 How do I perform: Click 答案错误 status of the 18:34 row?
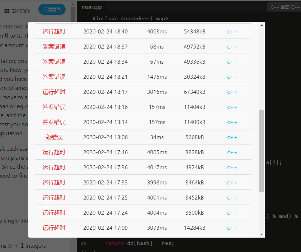tap(54, 62)
